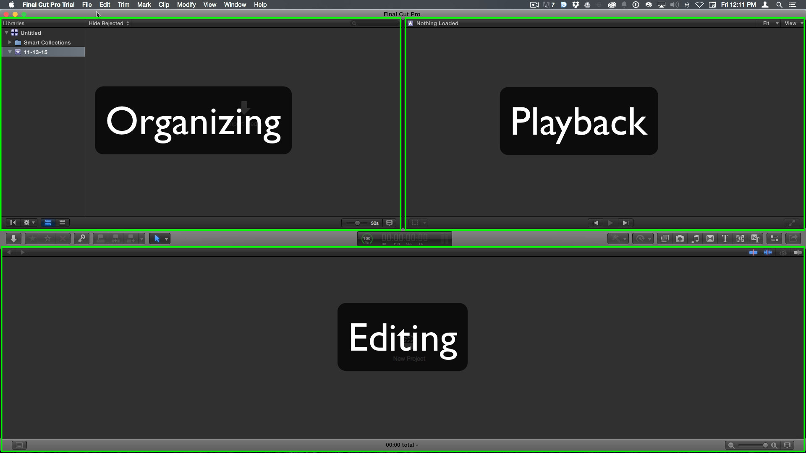Click the title/text insertion tool icon

725,238
